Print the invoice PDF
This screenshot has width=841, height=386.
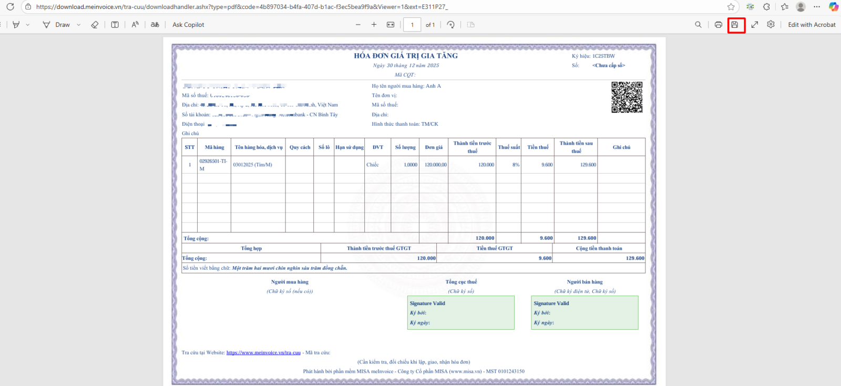(x=718, y=25)
